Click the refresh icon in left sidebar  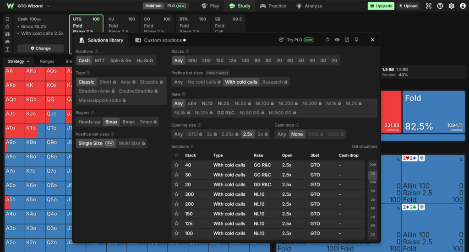[x=7, y=27]
